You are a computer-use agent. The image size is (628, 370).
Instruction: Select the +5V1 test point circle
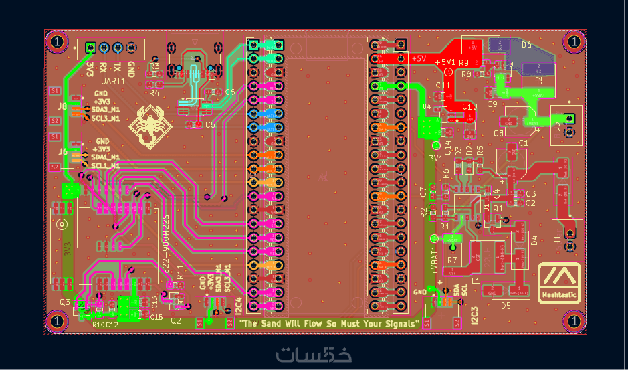click(x=449, y=72)
